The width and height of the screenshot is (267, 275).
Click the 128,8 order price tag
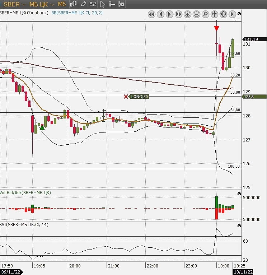pos(254,97)
